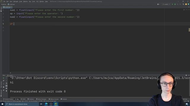Open the TODO tool window
The height and width of the screenshot is (106, 190).
(23, 99)
